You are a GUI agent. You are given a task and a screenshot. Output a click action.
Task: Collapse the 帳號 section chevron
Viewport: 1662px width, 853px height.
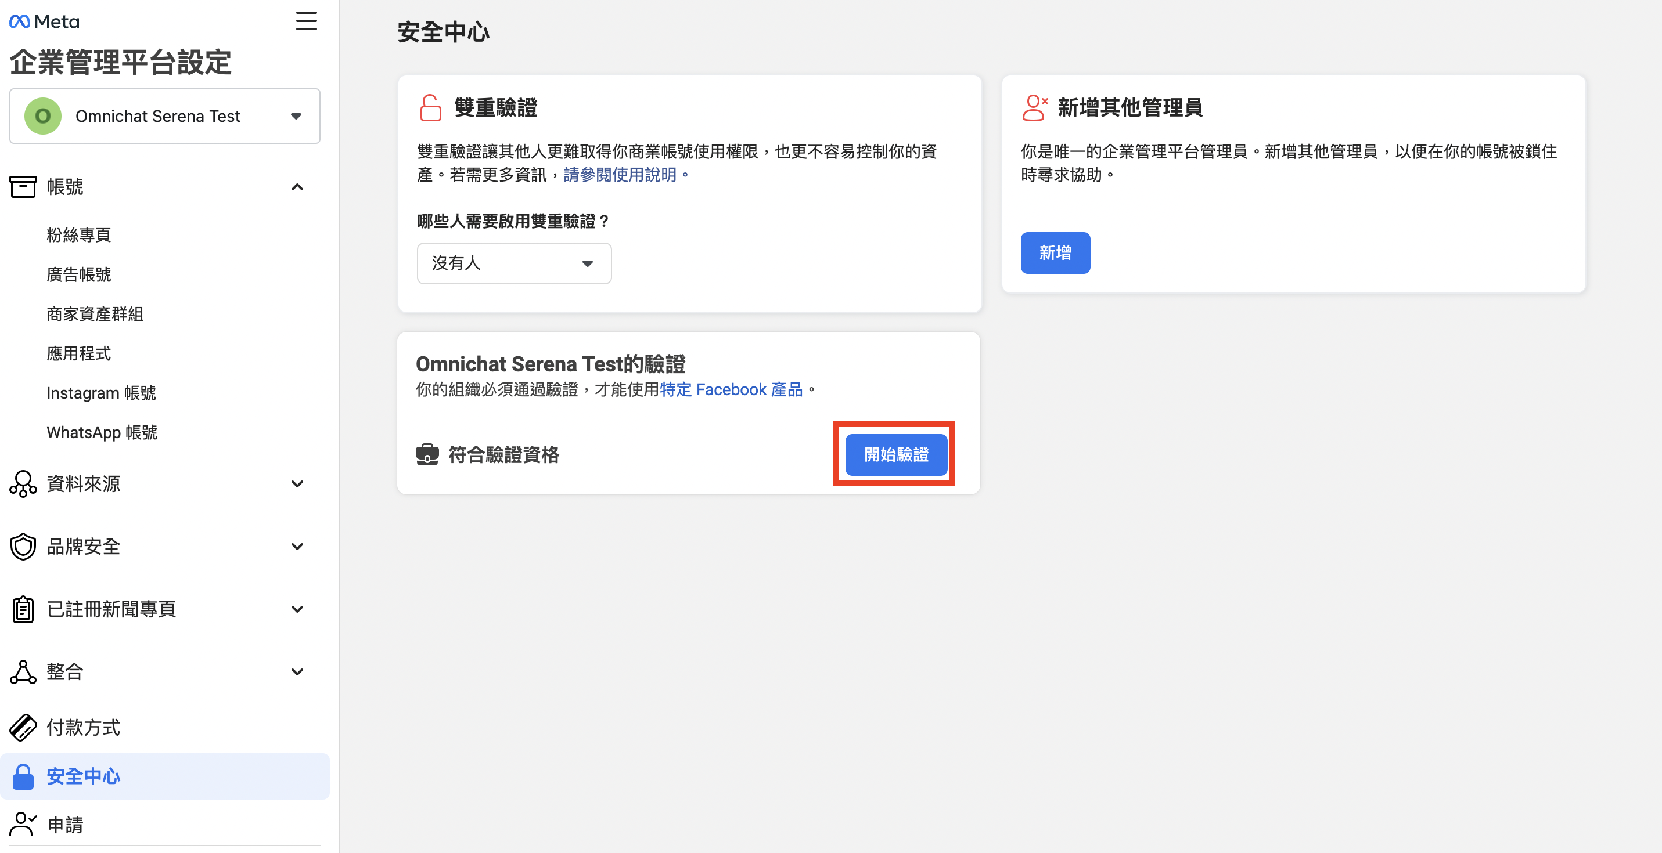[297, 187]
